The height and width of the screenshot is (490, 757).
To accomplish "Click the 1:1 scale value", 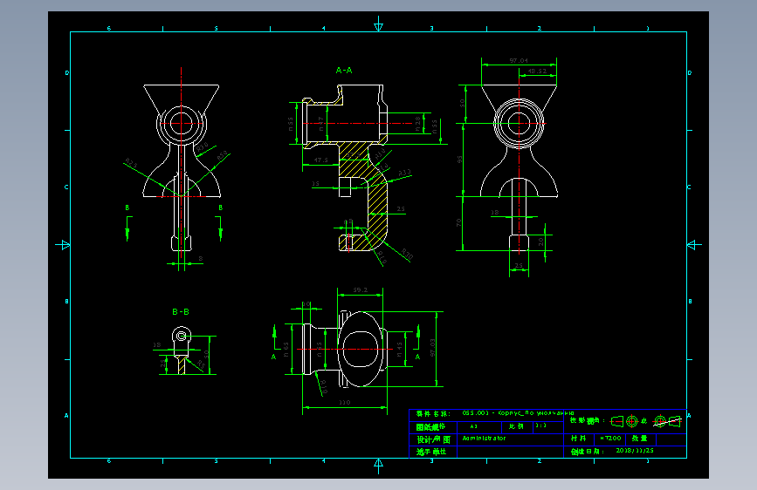I will click(540, 425).
